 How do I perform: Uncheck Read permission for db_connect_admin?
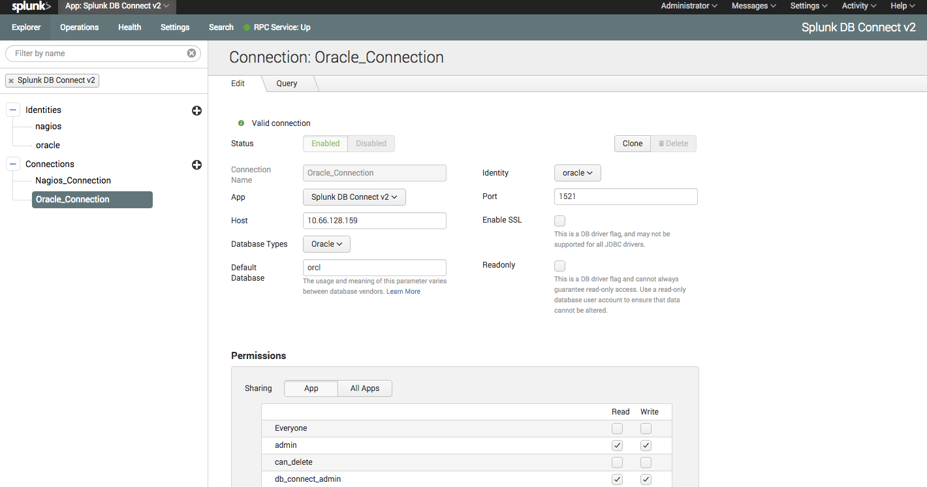tap(617, 480)
